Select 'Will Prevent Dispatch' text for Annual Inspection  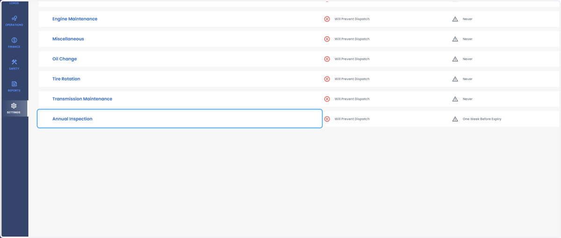click(352, 119)
